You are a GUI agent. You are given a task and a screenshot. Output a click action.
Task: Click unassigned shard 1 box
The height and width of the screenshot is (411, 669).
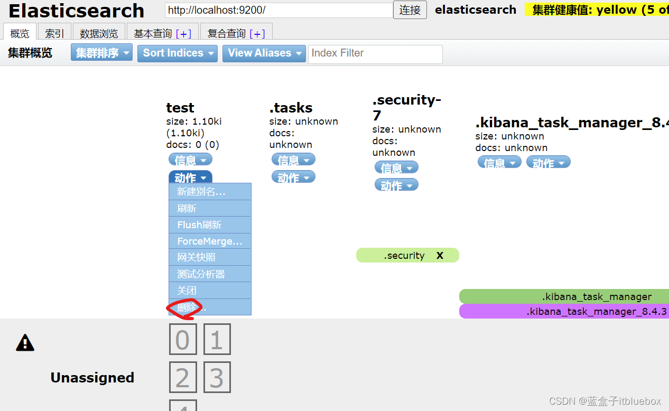pyautogui.click(x=217, y=339)
